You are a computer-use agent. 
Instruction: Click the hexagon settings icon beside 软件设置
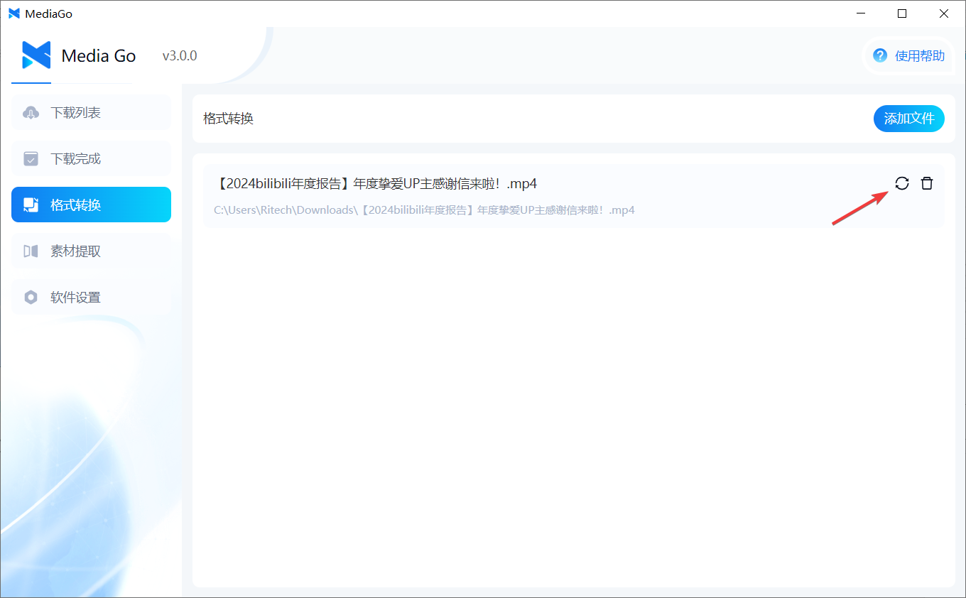31,298
